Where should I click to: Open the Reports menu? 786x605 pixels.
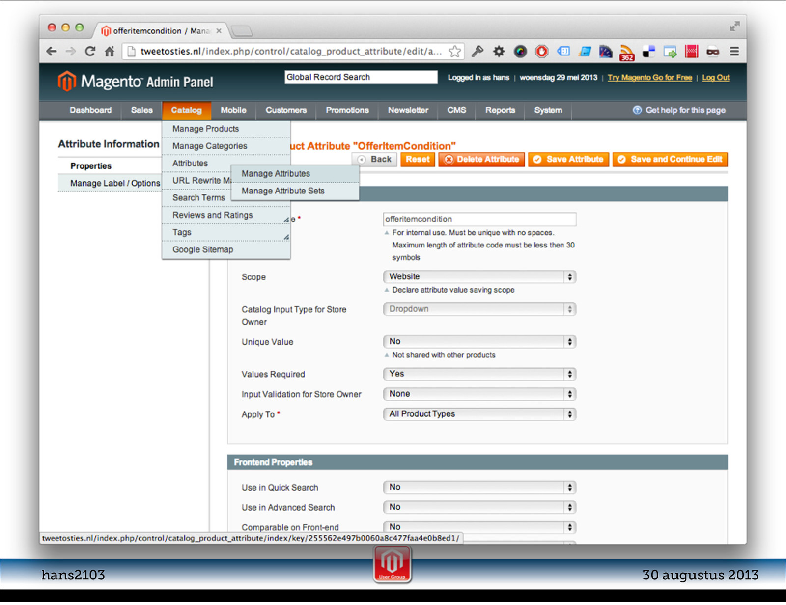(x=500, y=110)
